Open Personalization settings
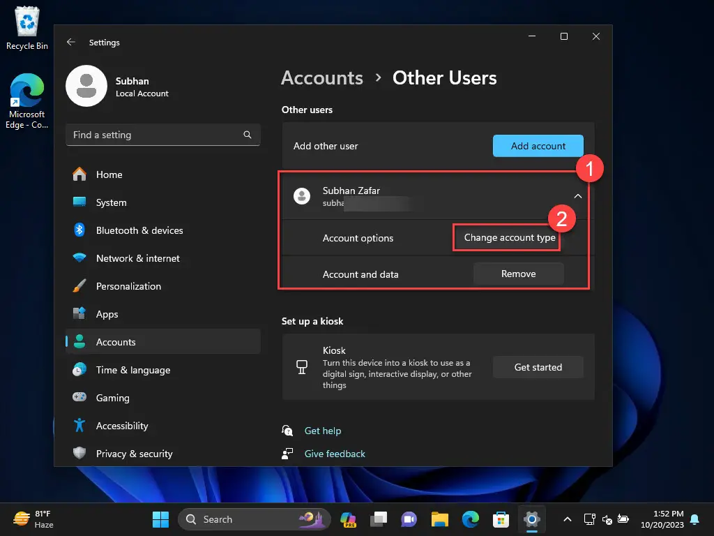Viewport: 714px width, 536px height. (x=163, y=286)
